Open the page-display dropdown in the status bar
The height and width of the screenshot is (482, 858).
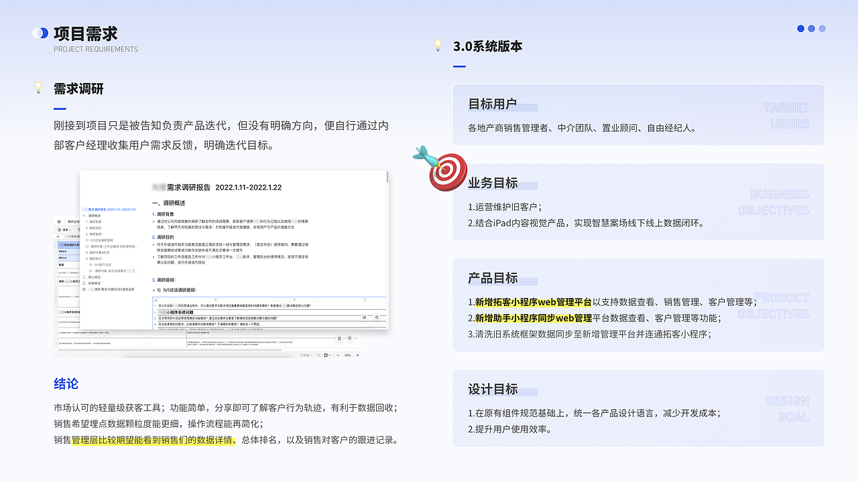pyautogui.click(x=327, y=355)
